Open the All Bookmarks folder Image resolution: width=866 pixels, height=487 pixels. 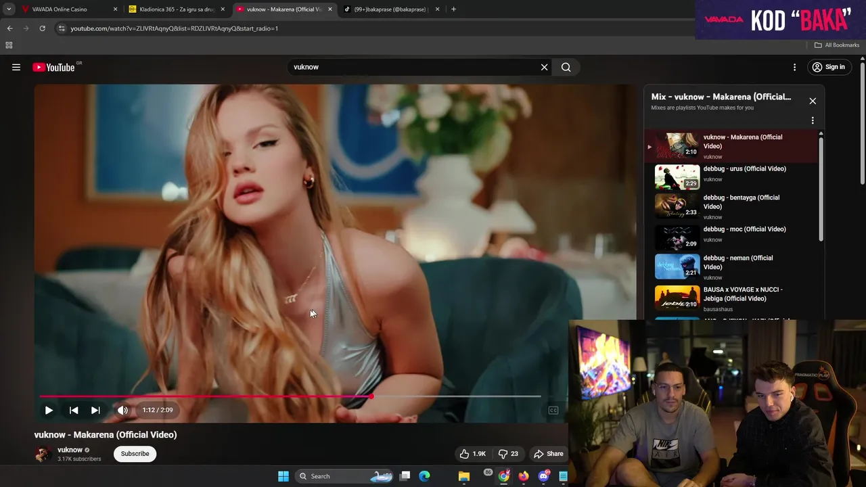tap(837, 45)
